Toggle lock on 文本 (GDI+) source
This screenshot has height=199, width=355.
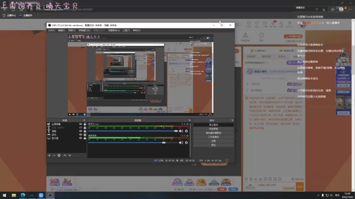[85, 127]
